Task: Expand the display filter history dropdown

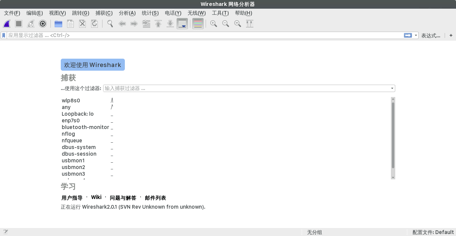Action: (416, 35)
